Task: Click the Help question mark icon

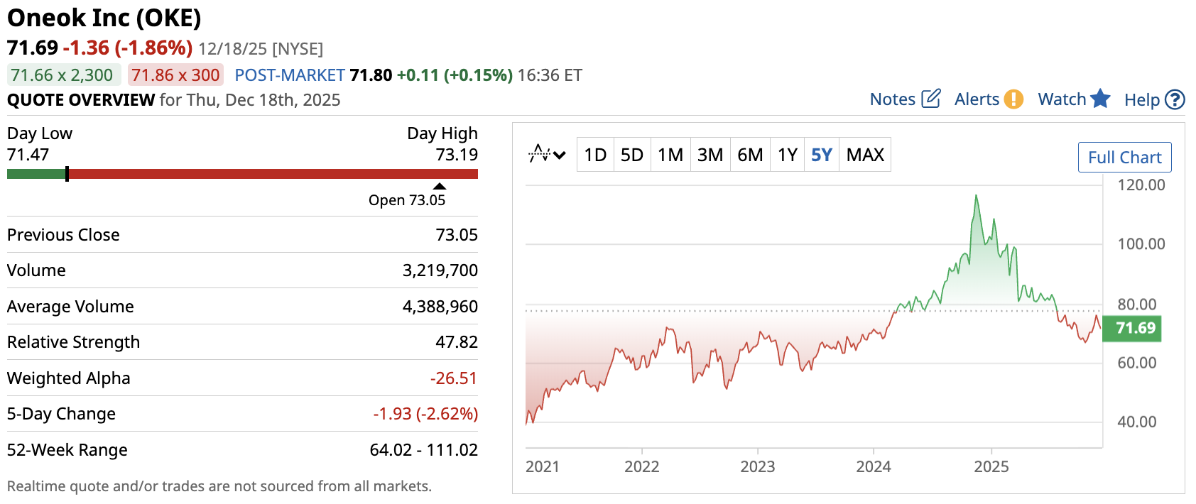Action: tap(1175, 100)
